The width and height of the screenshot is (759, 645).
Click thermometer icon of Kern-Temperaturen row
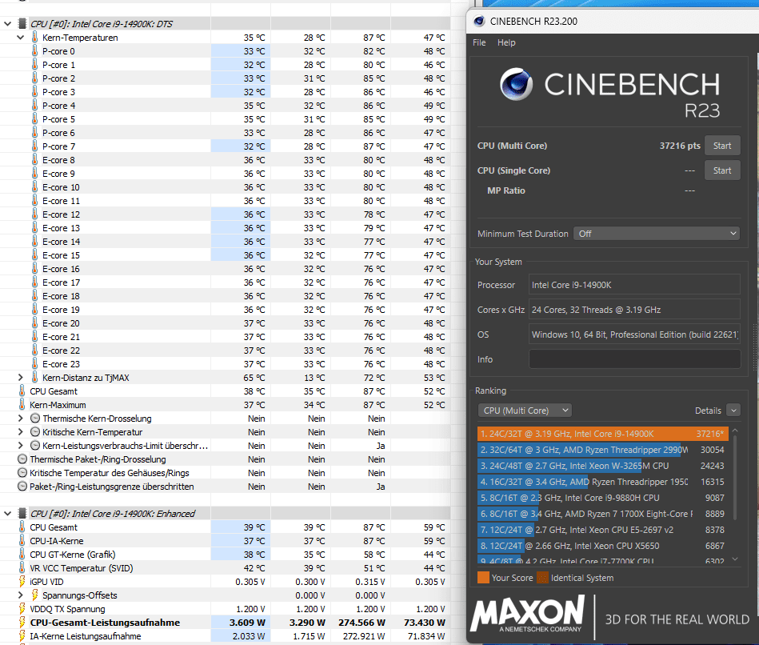[34, 38]
